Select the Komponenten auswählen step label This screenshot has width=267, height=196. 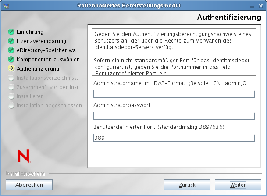pos(48,60)
